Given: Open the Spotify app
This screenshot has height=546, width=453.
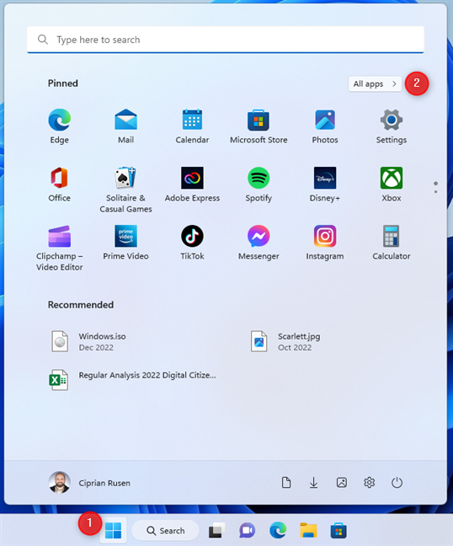Looking at the screenshot, I should click(x=258, y=185).
